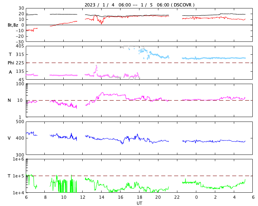
Task: Click the 100 tick on the N axis
Action: click(20, 84)
